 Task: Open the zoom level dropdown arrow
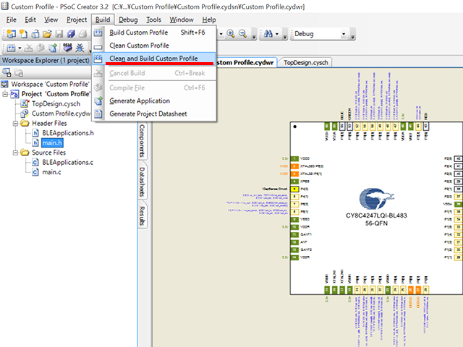(221, 34)
